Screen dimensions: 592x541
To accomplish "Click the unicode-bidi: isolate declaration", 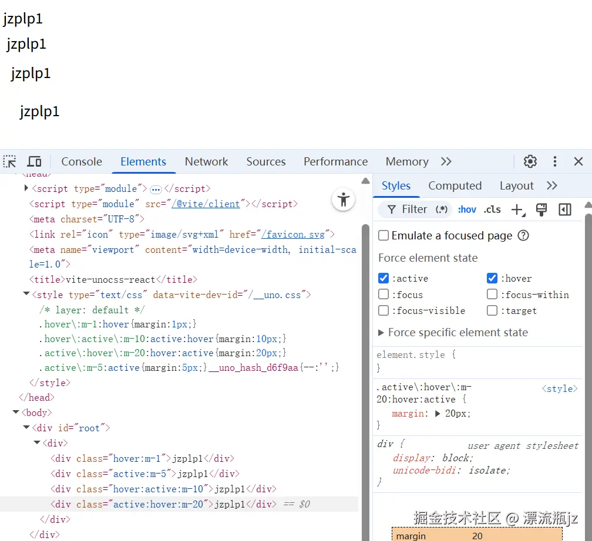I will [x=451, y=471].
